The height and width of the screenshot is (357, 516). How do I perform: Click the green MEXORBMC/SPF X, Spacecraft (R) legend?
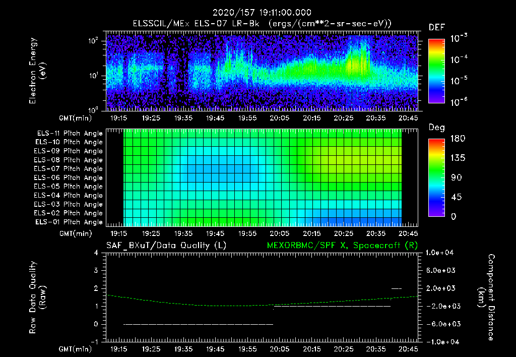coord(342,246)
